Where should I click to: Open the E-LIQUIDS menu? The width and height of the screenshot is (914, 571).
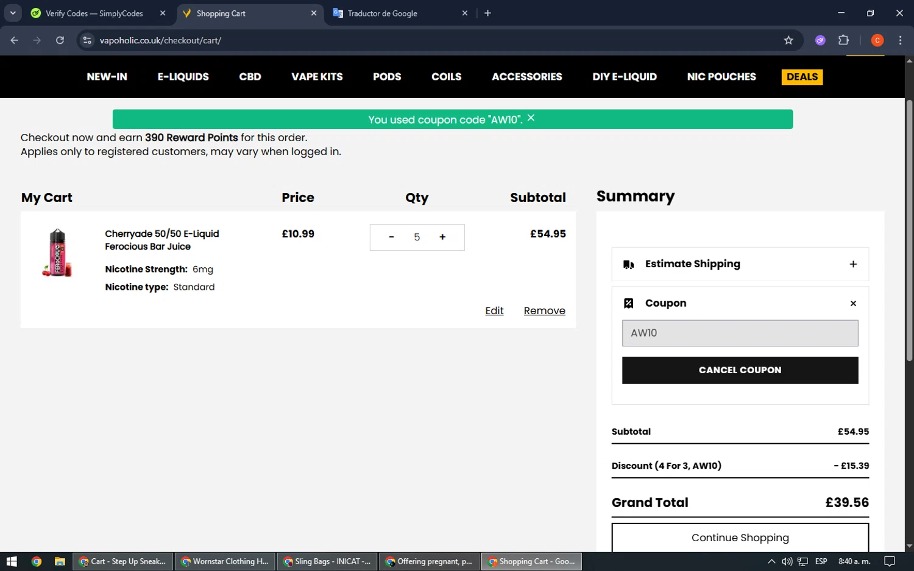(183, 77)
